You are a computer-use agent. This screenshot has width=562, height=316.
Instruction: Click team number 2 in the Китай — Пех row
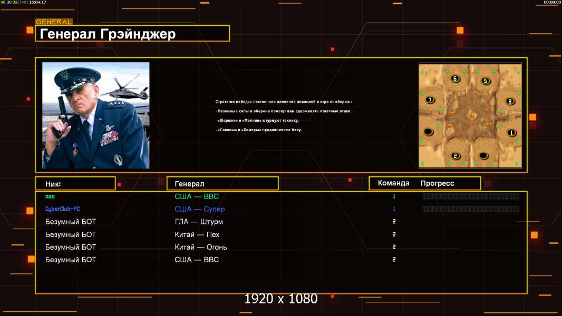(x=394, y=234)
